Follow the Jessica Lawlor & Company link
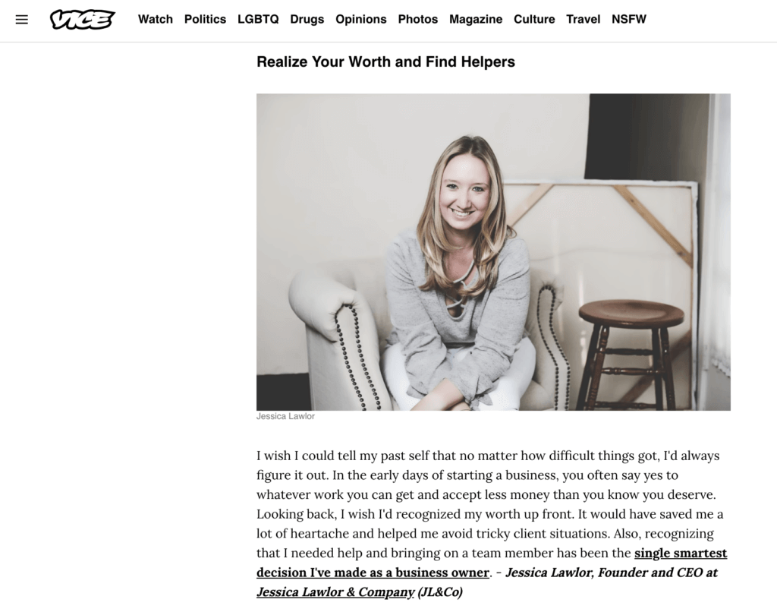The height and width of the screenshot is (612, 777). pos(335,592)
